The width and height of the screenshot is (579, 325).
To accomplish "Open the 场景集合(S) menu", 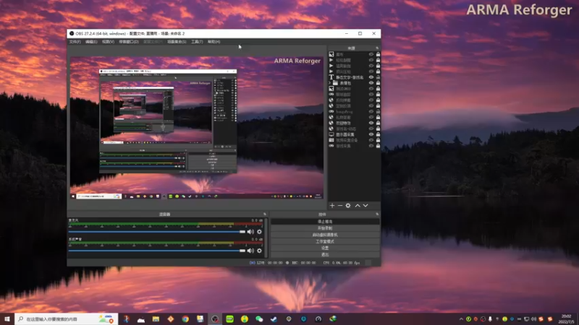I will [177, 42].
